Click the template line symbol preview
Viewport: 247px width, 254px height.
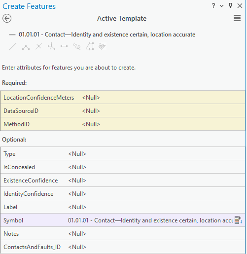coord(12,35)
